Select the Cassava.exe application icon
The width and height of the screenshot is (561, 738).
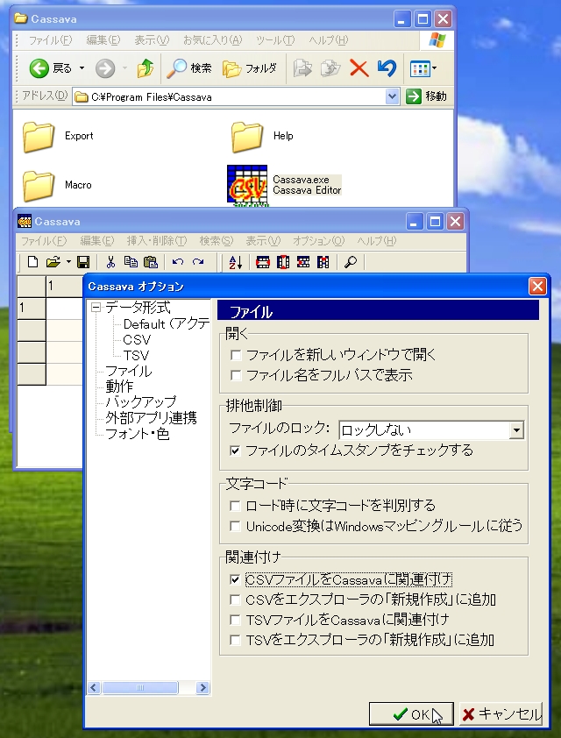(x=247, y=186)
